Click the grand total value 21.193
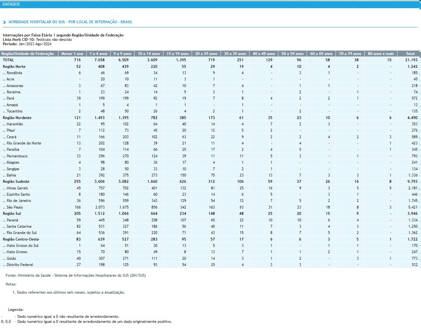The width and height of the screenshot is (421, 331). (411, 60)
